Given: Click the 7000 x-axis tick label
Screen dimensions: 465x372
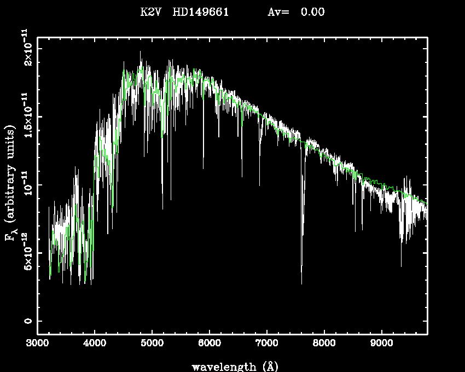Looking at the screenshot, I should pos(267,344).
